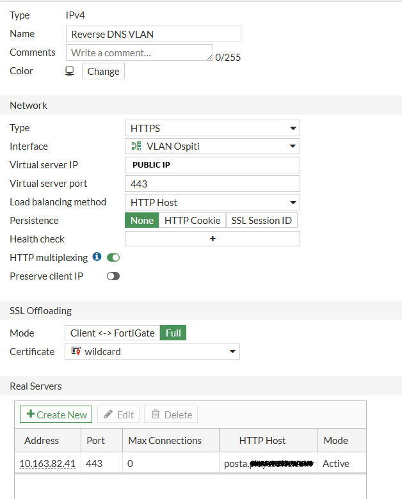Expand the Certificate dropdown

point(152,351)
